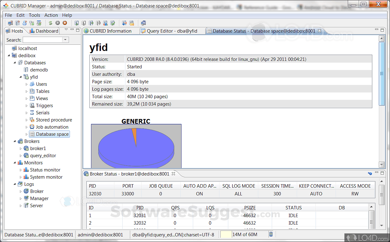
Task: Open the help toolbar icon
Action: click(143, 23)
